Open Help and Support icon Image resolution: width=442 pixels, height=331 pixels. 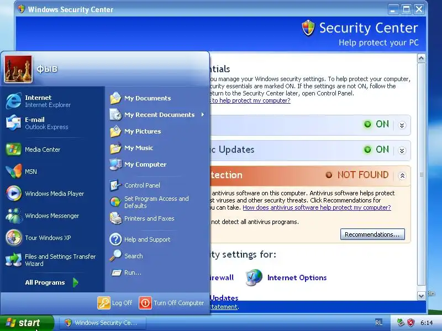pyautogui.click(x=115, y=239)
